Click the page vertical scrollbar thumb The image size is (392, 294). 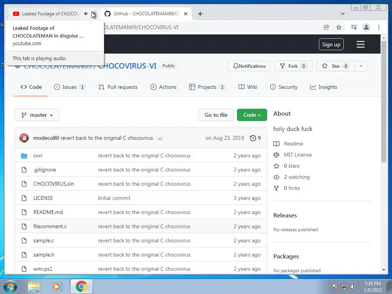click(x=384, y=101)
